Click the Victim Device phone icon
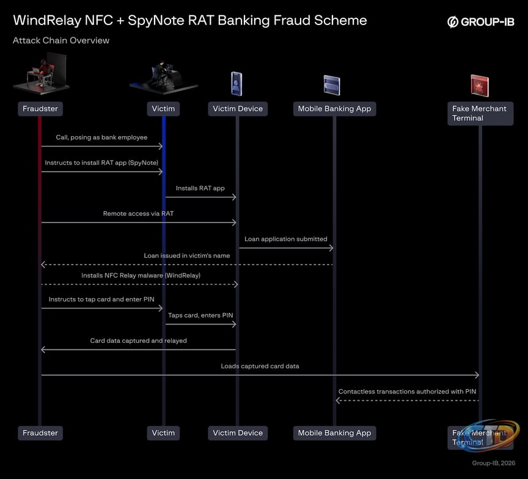The width and height of the screenshot is (528, 479). [x=237, y=84]
